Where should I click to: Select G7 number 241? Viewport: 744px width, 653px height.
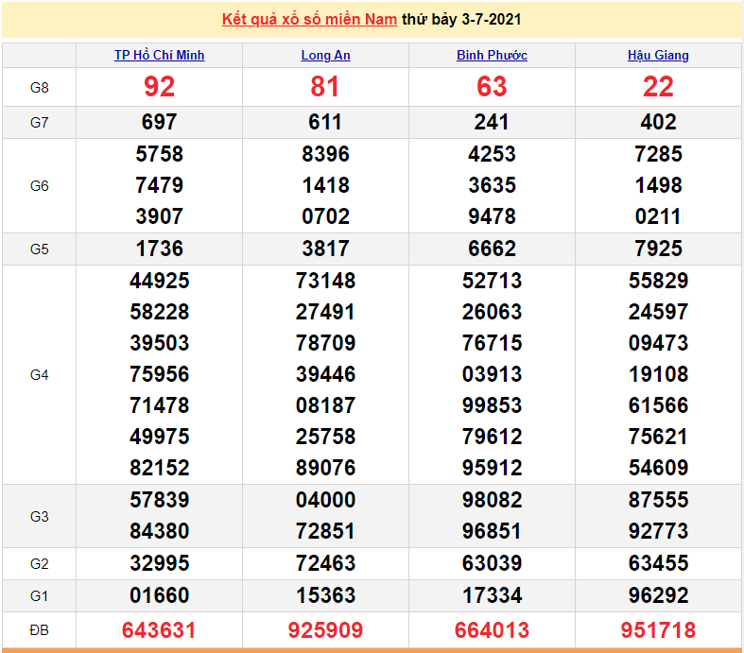coord(492,122)
